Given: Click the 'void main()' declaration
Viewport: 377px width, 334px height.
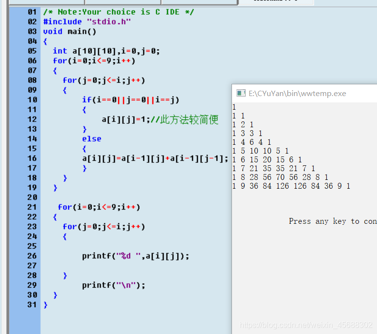Looking at the screenshot, I should click(x=70, y=32).
